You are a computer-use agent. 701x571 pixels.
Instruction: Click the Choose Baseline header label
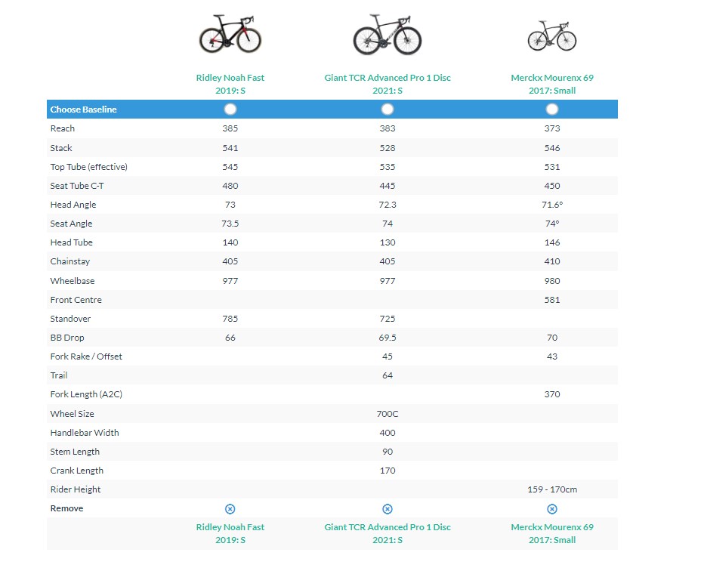[x=83, y=110]
